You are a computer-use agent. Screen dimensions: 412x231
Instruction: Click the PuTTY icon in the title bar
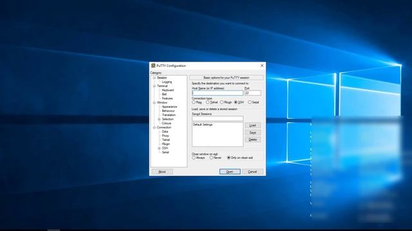153,65
